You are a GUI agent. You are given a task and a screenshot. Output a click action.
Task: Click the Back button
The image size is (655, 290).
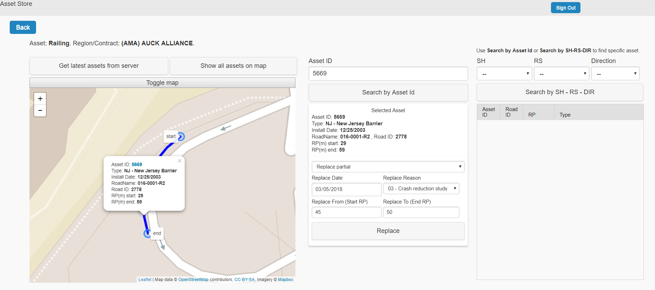[23, 27]
